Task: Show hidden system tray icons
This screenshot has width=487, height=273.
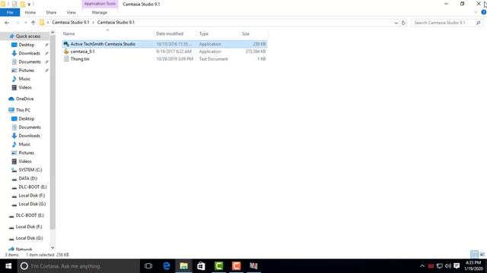Action: (422, 266)
